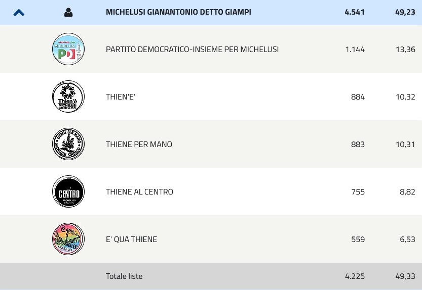Click the Thiene Al Centro logo

point(68,191)
